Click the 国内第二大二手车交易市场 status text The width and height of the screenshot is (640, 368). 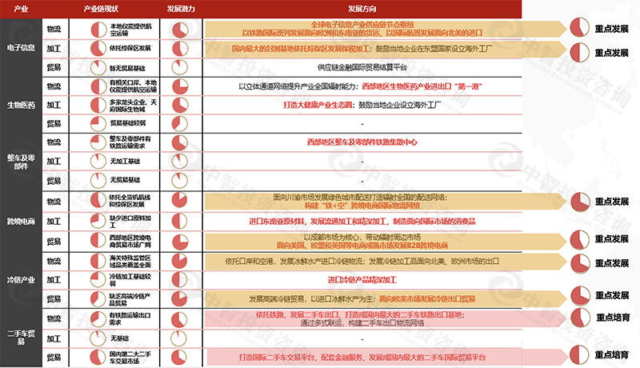(x=130, y=358)
